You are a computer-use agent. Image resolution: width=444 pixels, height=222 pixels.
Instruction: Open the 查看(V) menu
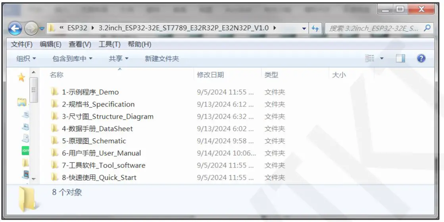[80, 44]
